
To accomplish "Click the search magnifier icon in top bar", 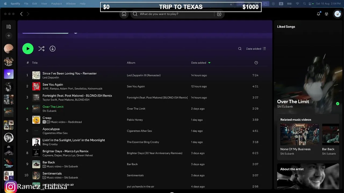I will 135,14.
